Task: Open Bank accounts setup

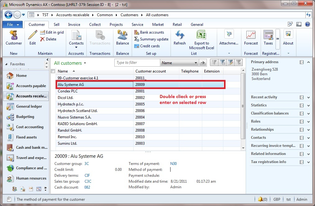Action: (149, 32)
